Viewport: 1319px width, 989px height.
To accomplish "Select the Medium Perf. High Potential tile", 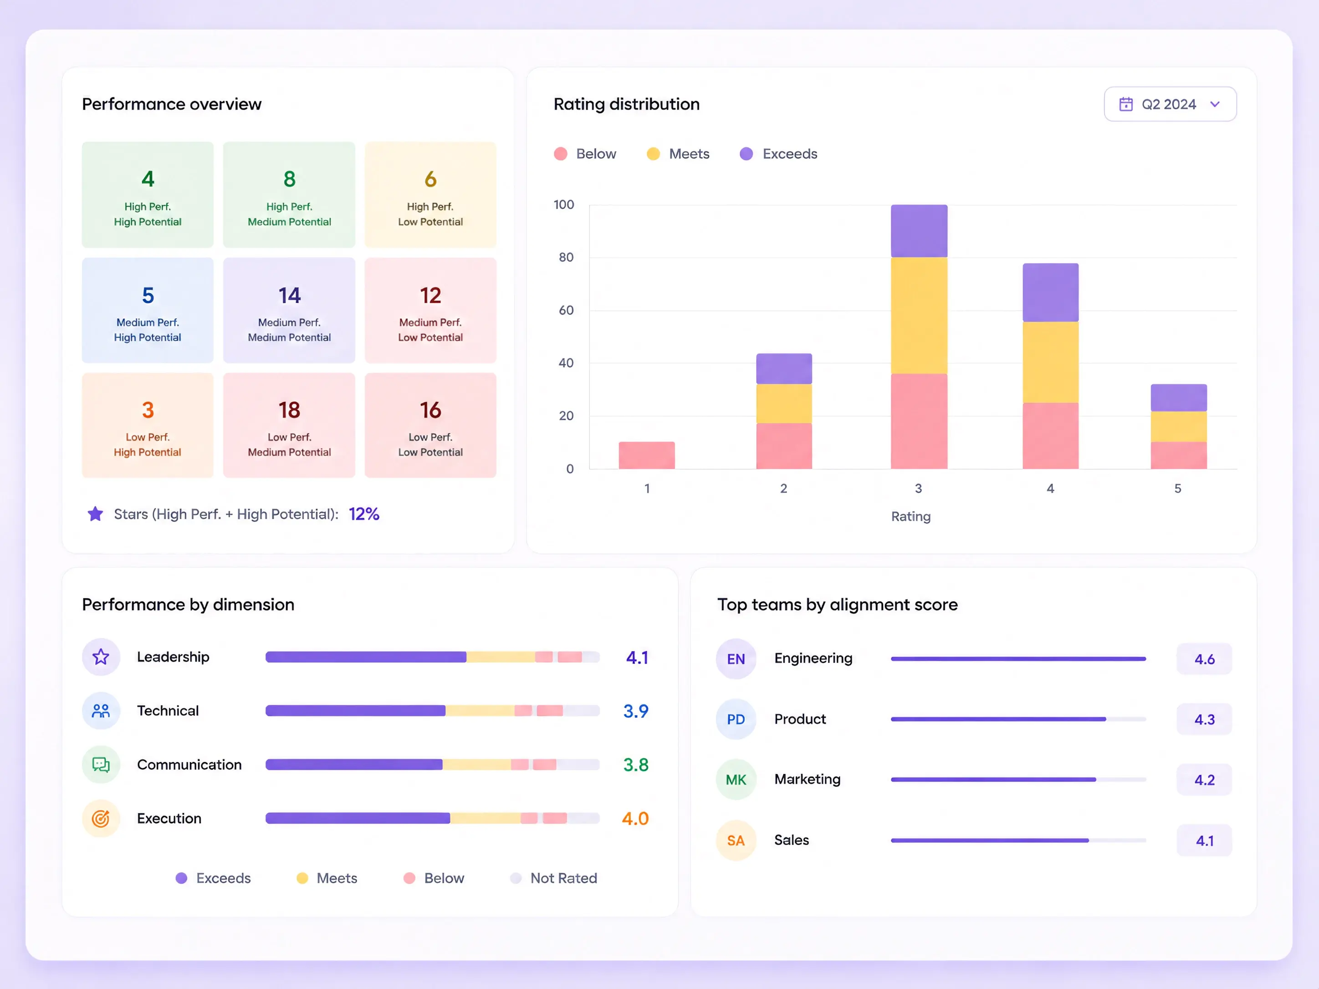I will (147, 310).
